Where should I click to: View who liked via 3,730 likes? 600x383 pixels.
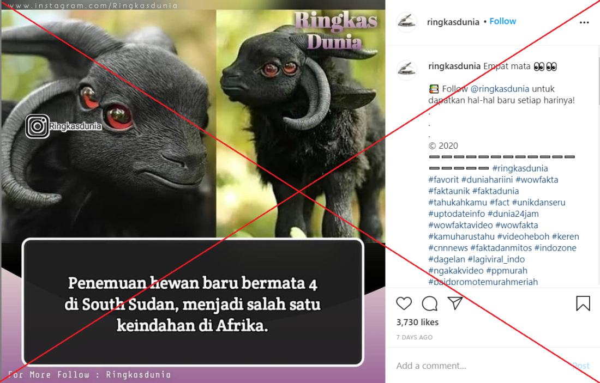click(417, 322)
